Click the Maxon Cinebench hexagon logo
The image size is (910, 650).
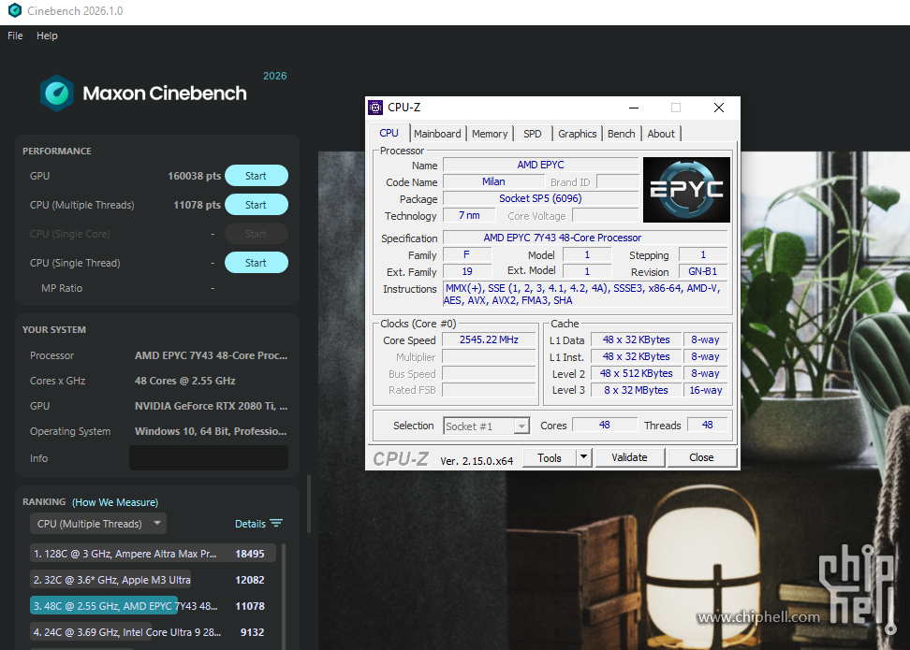point(56,94)
